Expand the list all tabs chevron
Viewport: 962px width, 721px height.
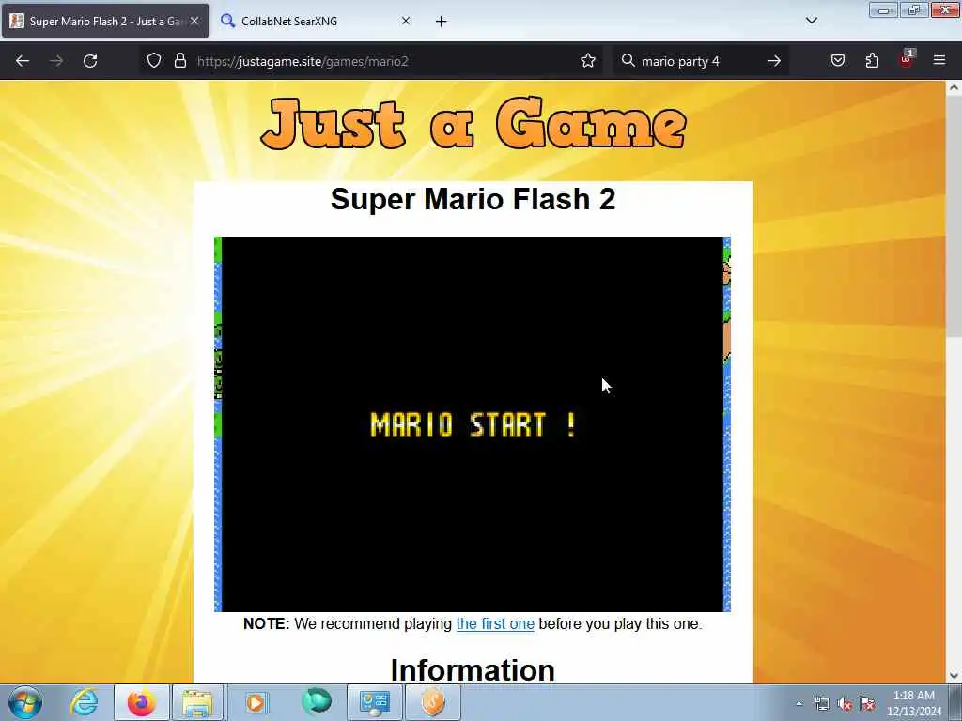click(x=811, y=21)
